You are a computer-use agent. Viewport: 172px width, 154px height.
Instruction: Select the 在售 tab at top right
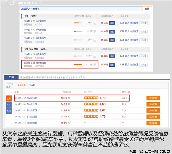click(147, 9)
